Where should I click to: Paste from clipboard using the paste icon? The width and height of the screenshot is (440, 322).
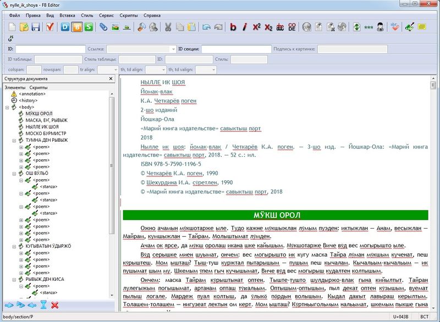tap(191, 27)
